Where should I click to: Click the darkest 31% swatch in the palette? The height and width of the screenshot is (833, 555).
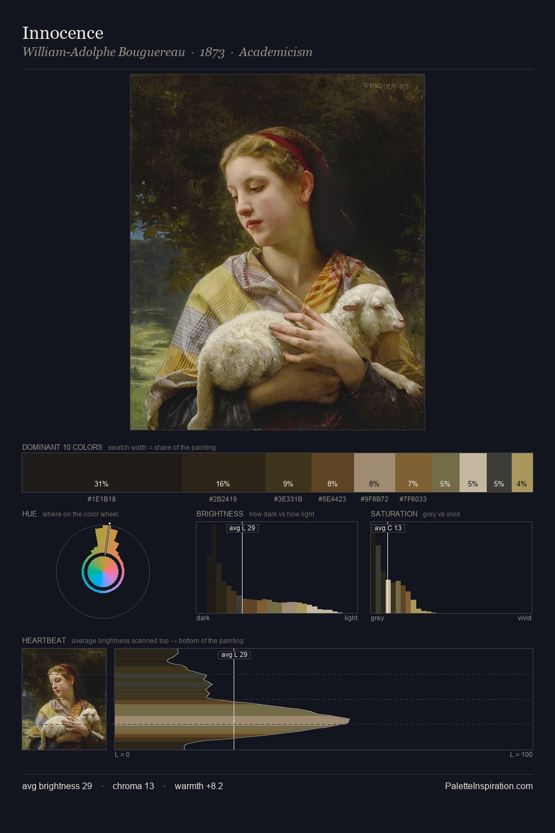(x=102, y=473)
